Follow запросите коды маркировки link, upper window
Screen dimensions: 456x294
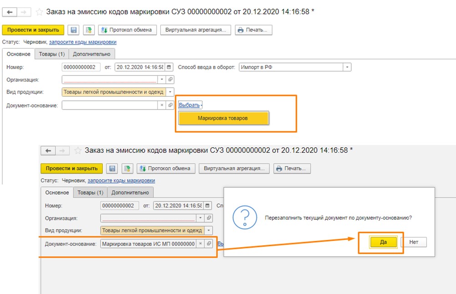point(83,42)
